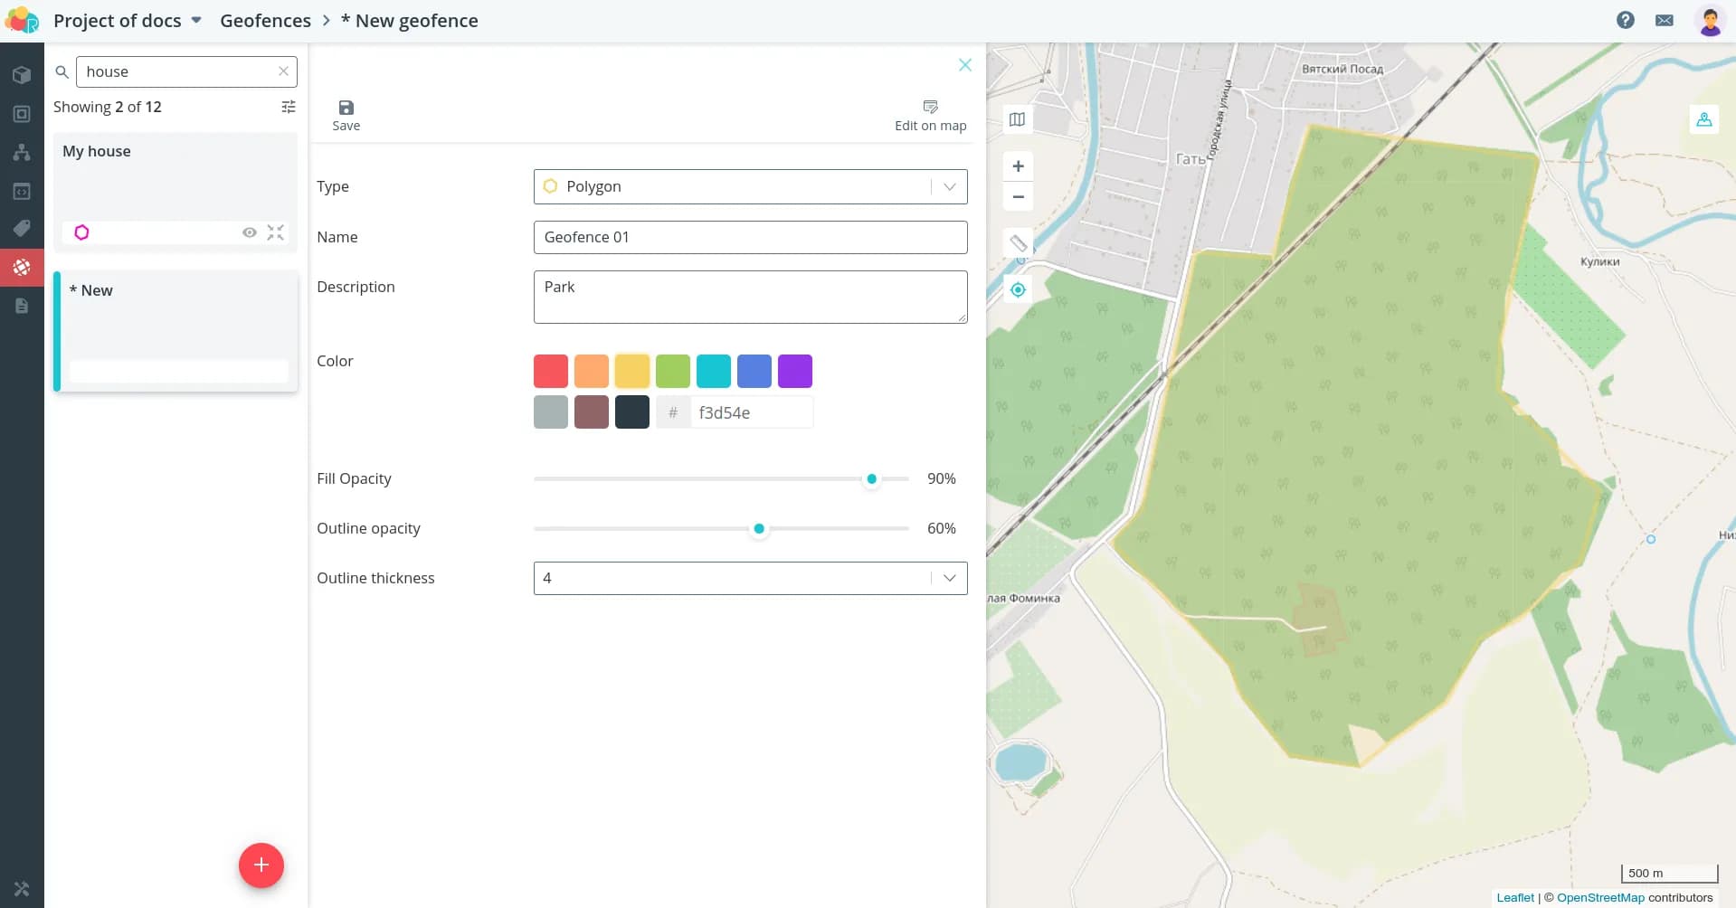The width and height of the screenshot is (1736, 908).
Task: Open the OpenStreetMap attribution link
Action: coord(1599,897)
